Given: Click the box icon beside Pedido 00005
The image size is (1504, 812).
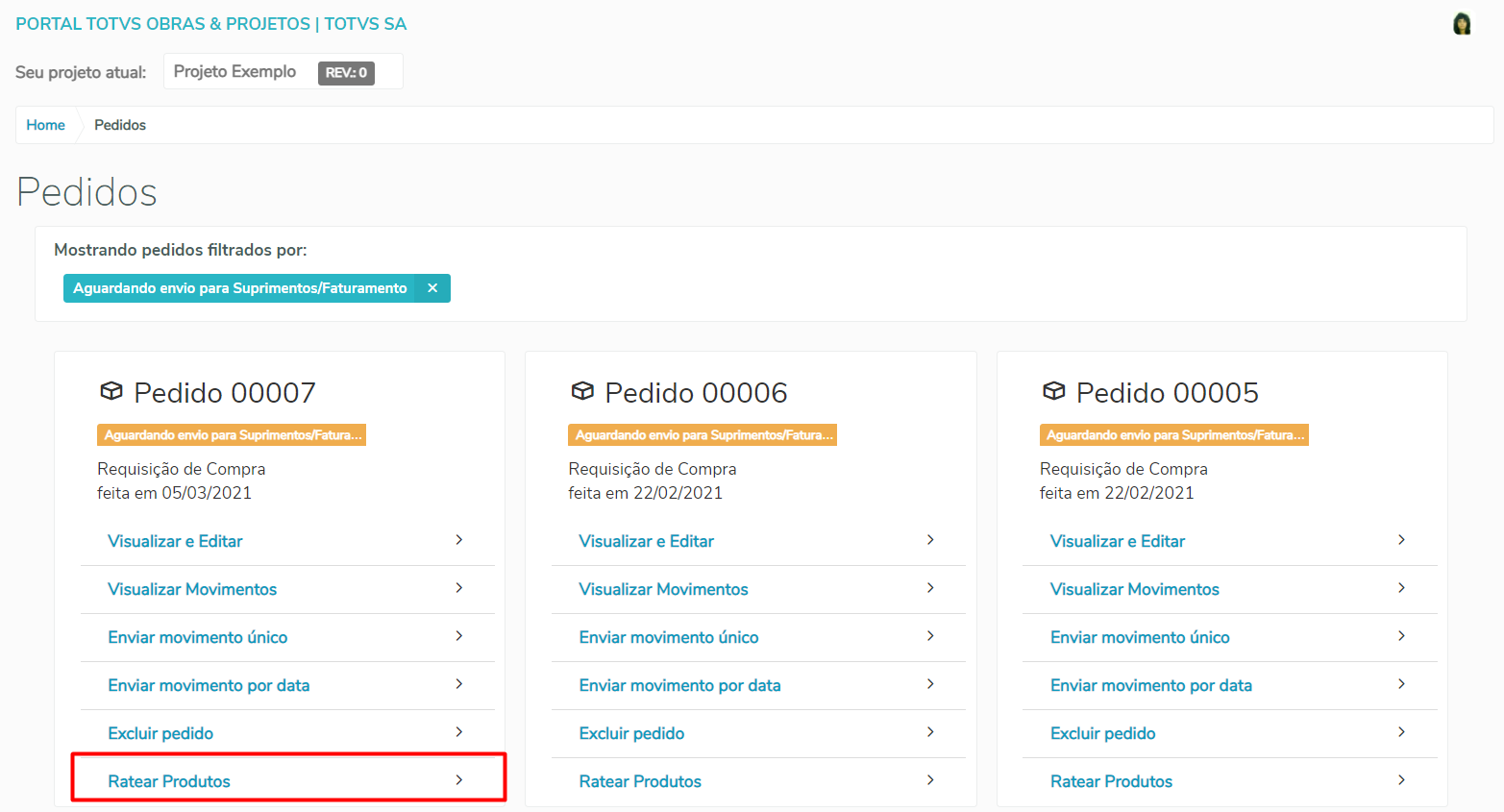Looking at the screenshot, I should 1054,391.
